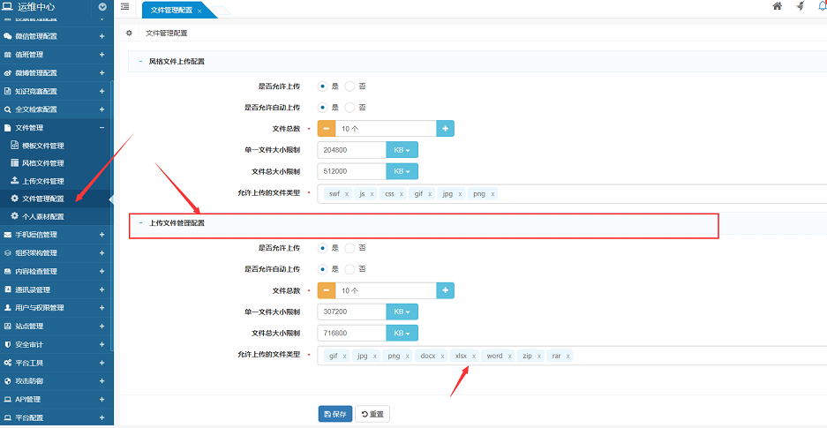
Task: Select 否 for 是否允许上传 in 风格文件上传配置
Action: [350, 86]
